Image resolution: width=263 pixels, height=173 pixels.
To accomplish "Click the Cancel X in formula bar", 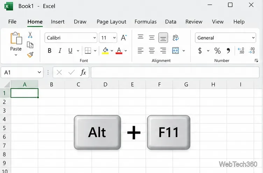I will [59, 73].
